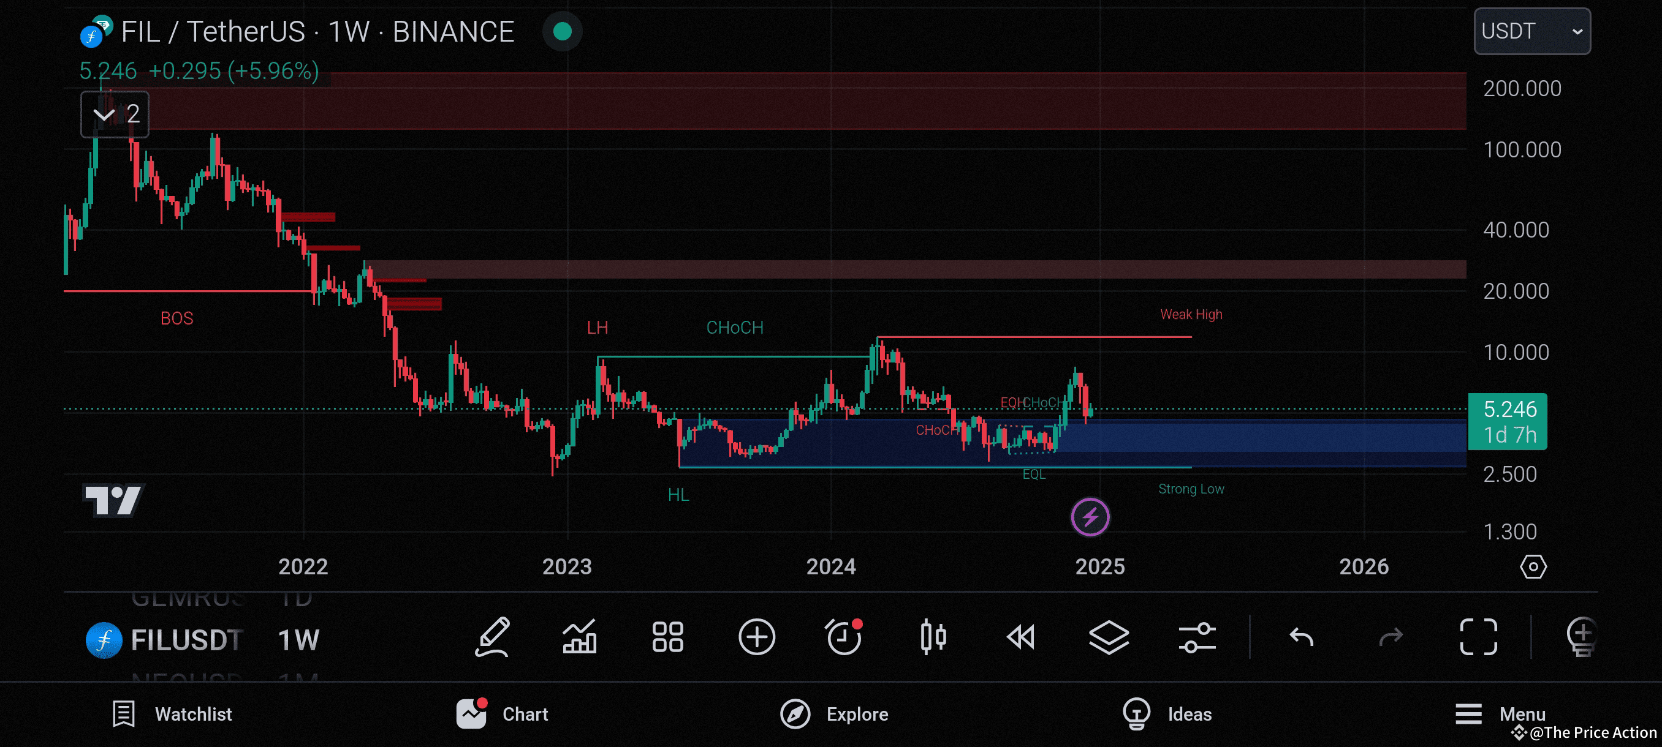Select the green CHoCH label above 2023
The width and height of the screenshot is (1662, 747).
click(x=735, y=328)
